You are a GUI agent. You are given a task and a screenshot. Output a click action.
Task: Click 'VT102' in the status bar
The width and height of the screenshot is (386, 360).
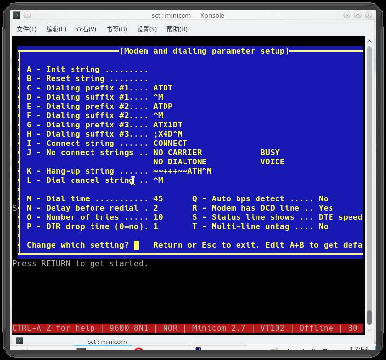pos(272,328)
